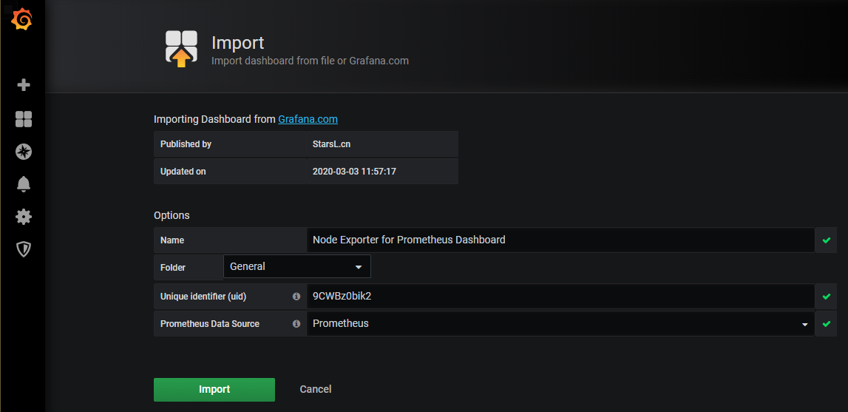
Task: Click green checkmark next to Prometheus data source
Action: click(x=826, y=324)
